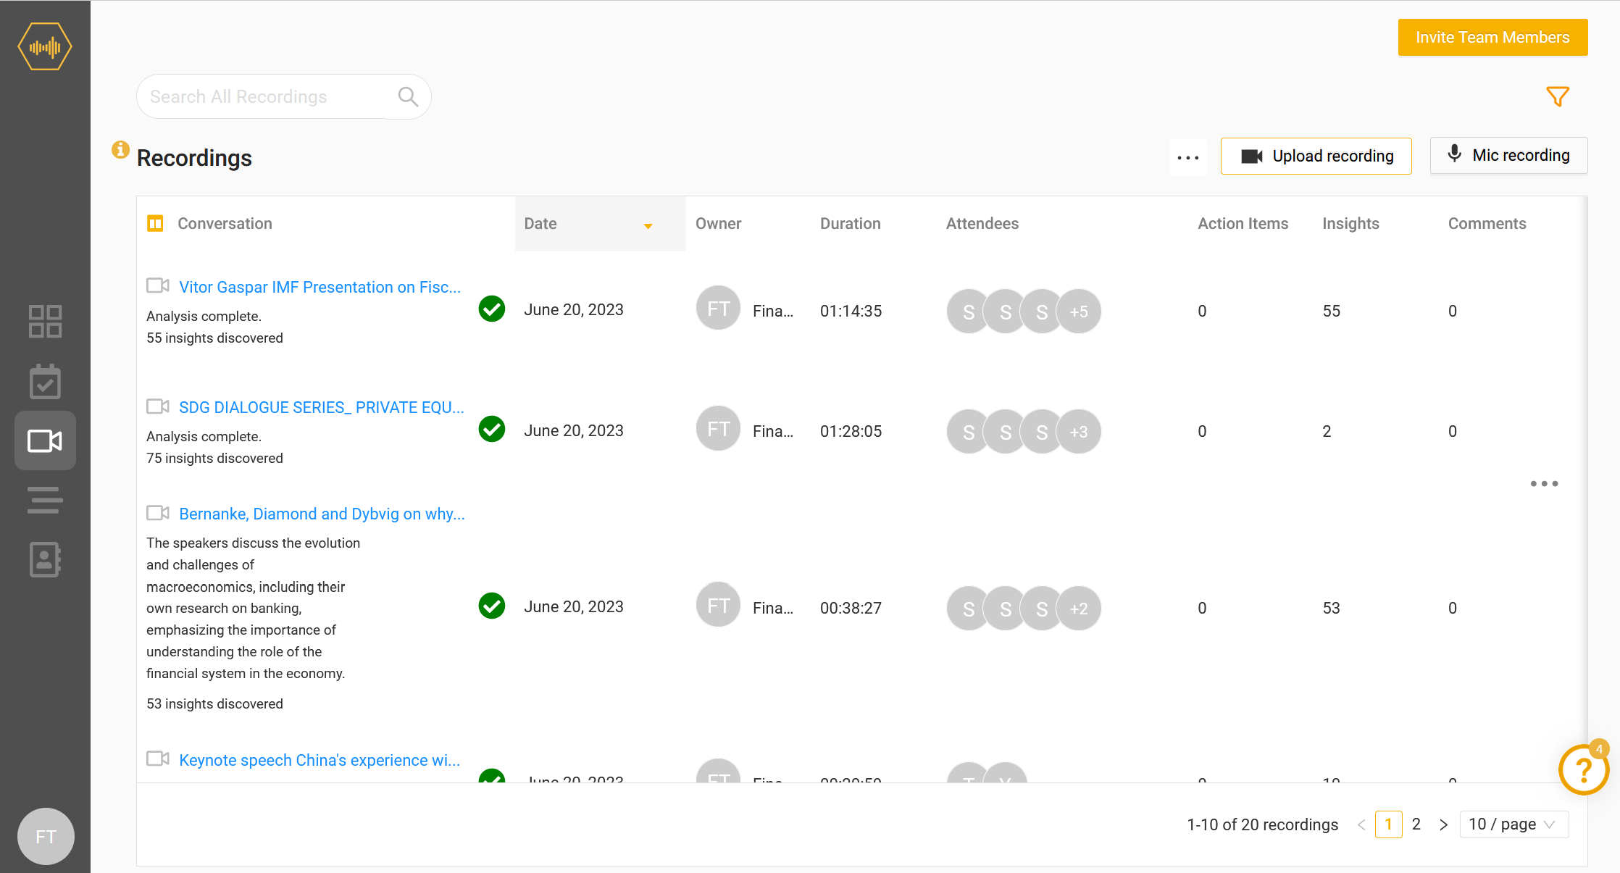Select page 1 in pagination

point(1388,824)
